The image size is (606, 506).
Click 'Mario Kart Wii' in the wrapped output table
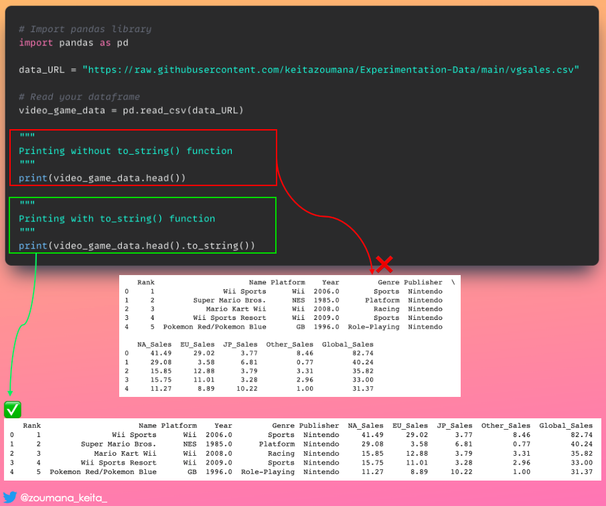[236, 309]
